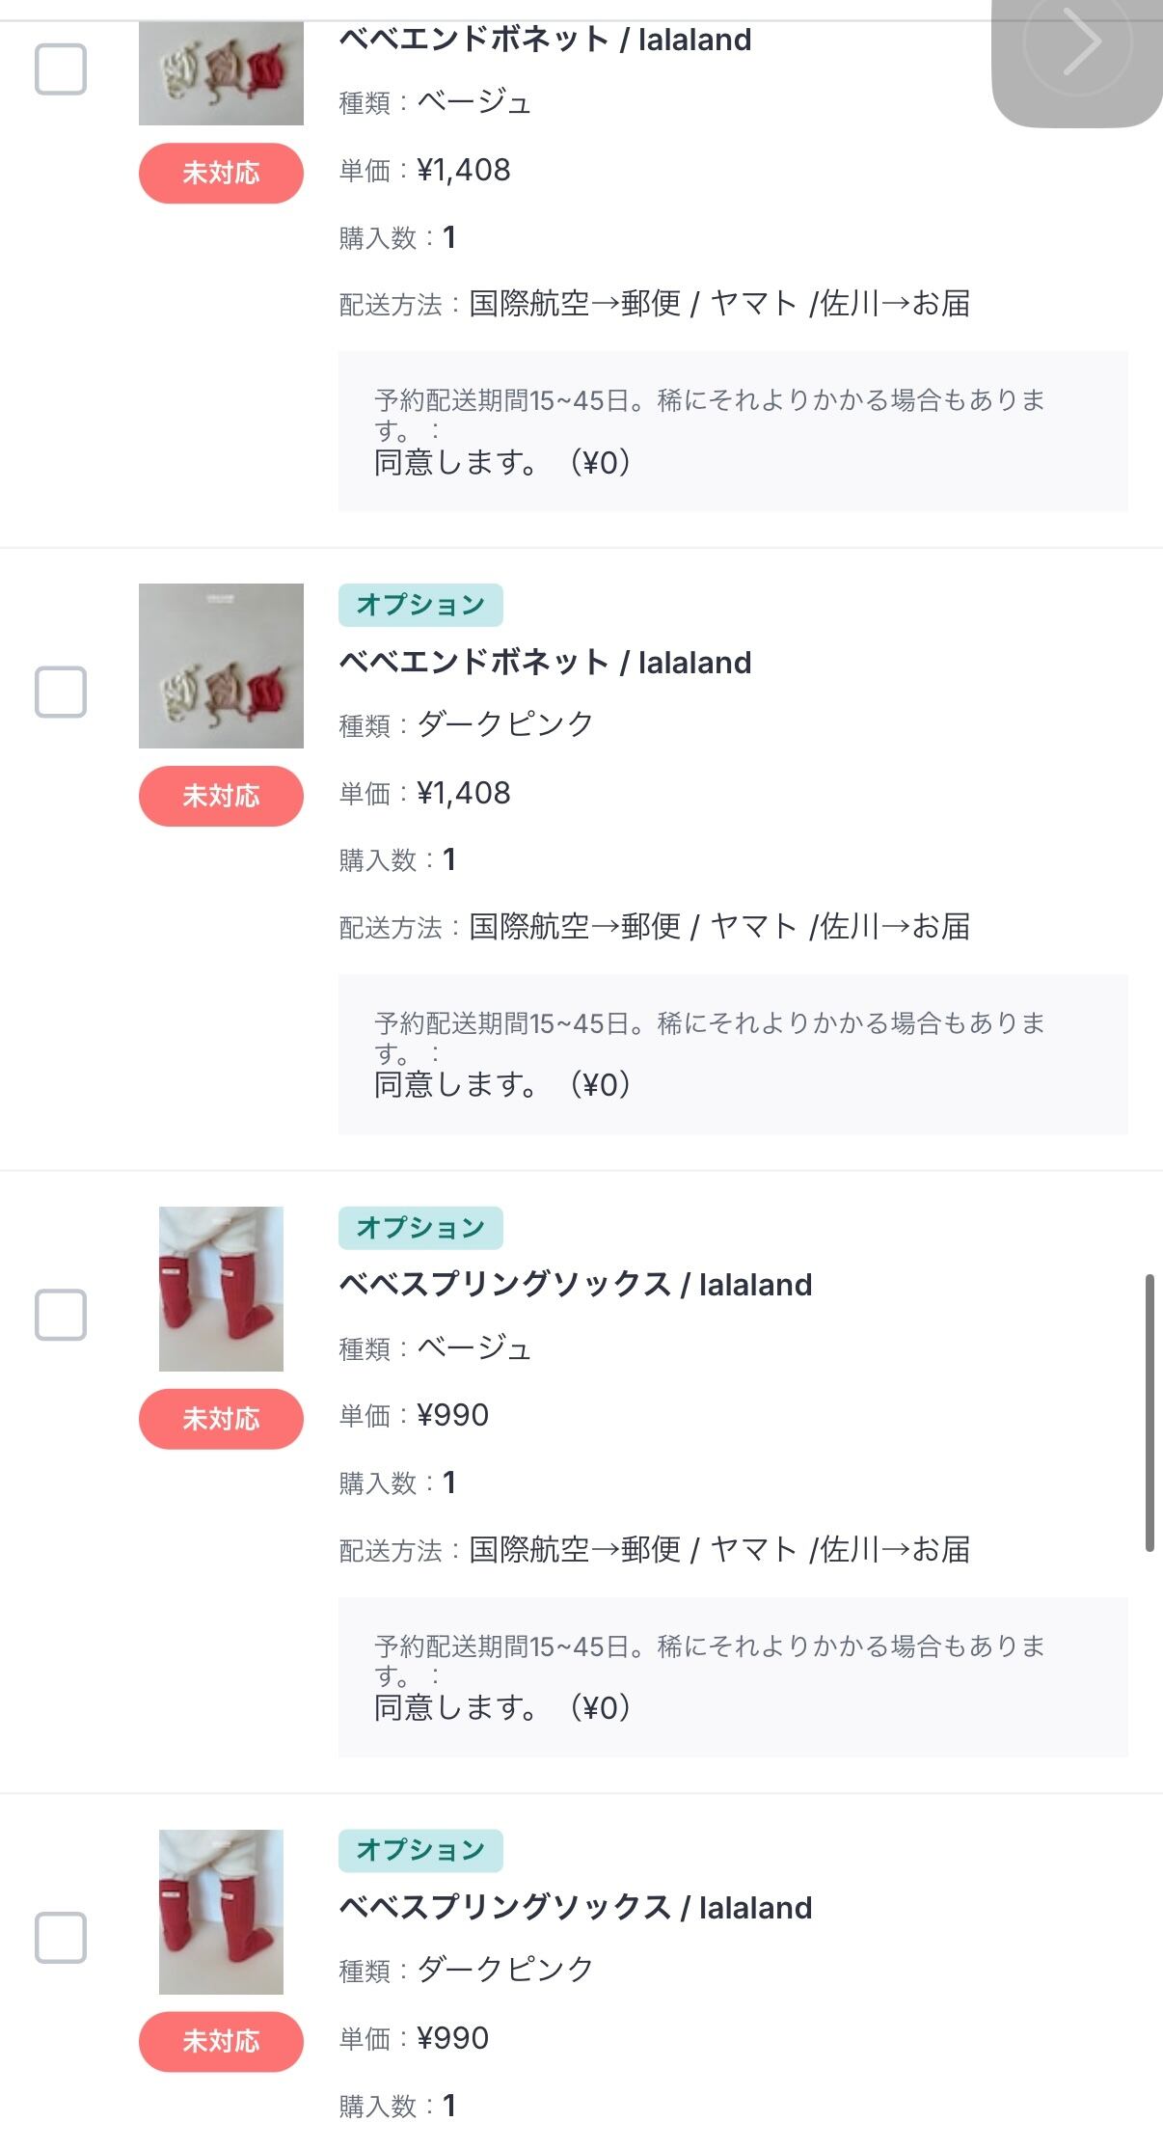Image resolution: width=1163 pixels, height=2149 pixels.
Task: Check the beige bonnet item checkbox
Action: (x=61, y=69)
